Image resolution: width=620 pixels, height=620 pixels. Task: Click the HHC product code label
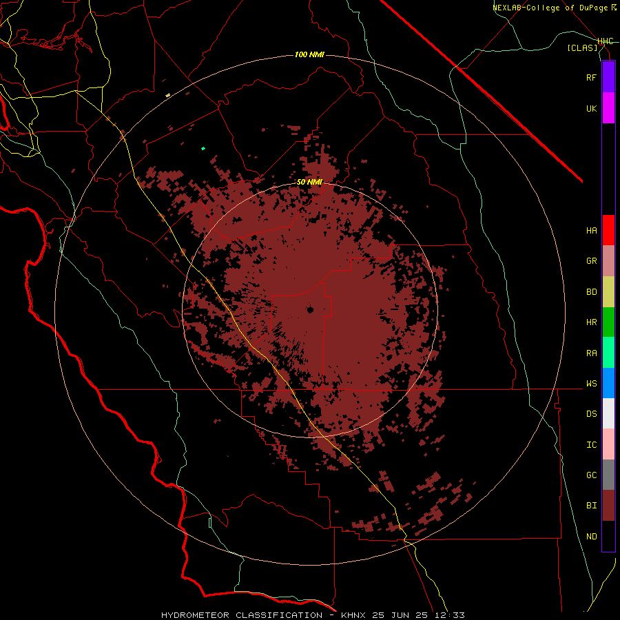pos(606,41)
